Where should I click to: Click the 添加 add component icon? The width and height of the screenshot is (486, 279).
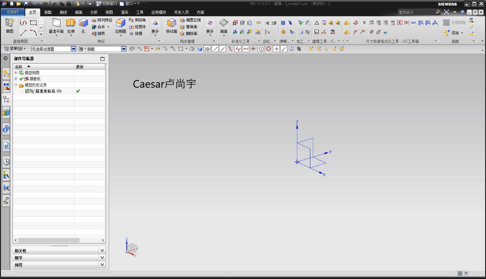pos(453,33)
